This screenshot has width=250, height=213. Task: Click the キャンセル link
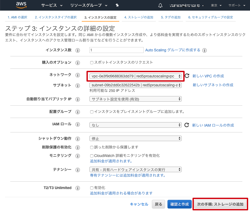click(139, 204)
